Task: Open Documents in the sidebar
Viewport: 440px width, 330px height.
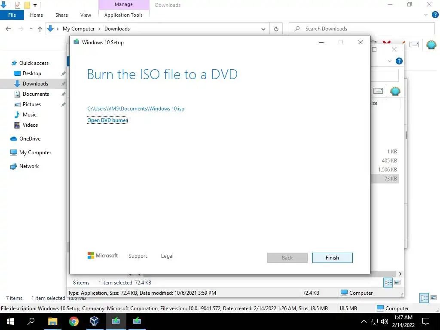Action: click(x=36, y=94)
